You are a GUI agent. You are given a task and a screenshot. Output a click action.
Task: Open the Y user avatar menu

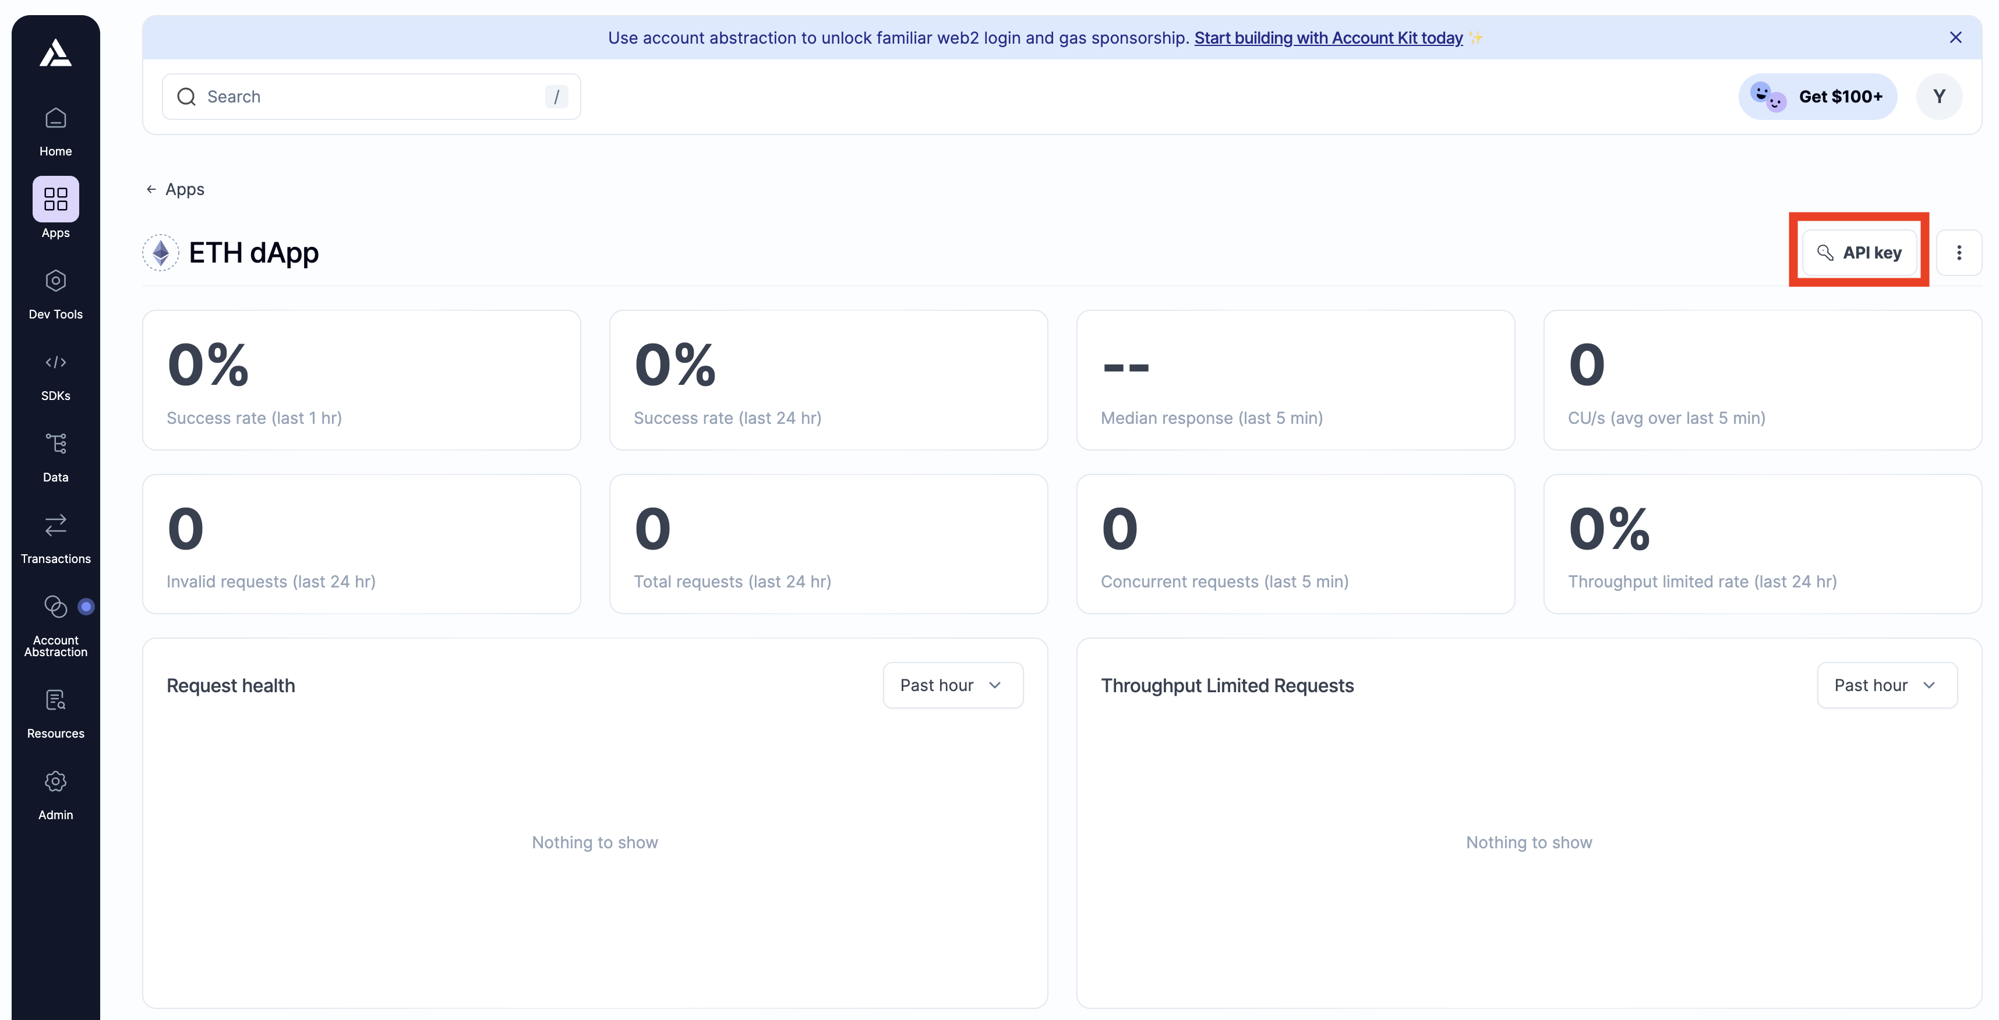point(1938,96)
